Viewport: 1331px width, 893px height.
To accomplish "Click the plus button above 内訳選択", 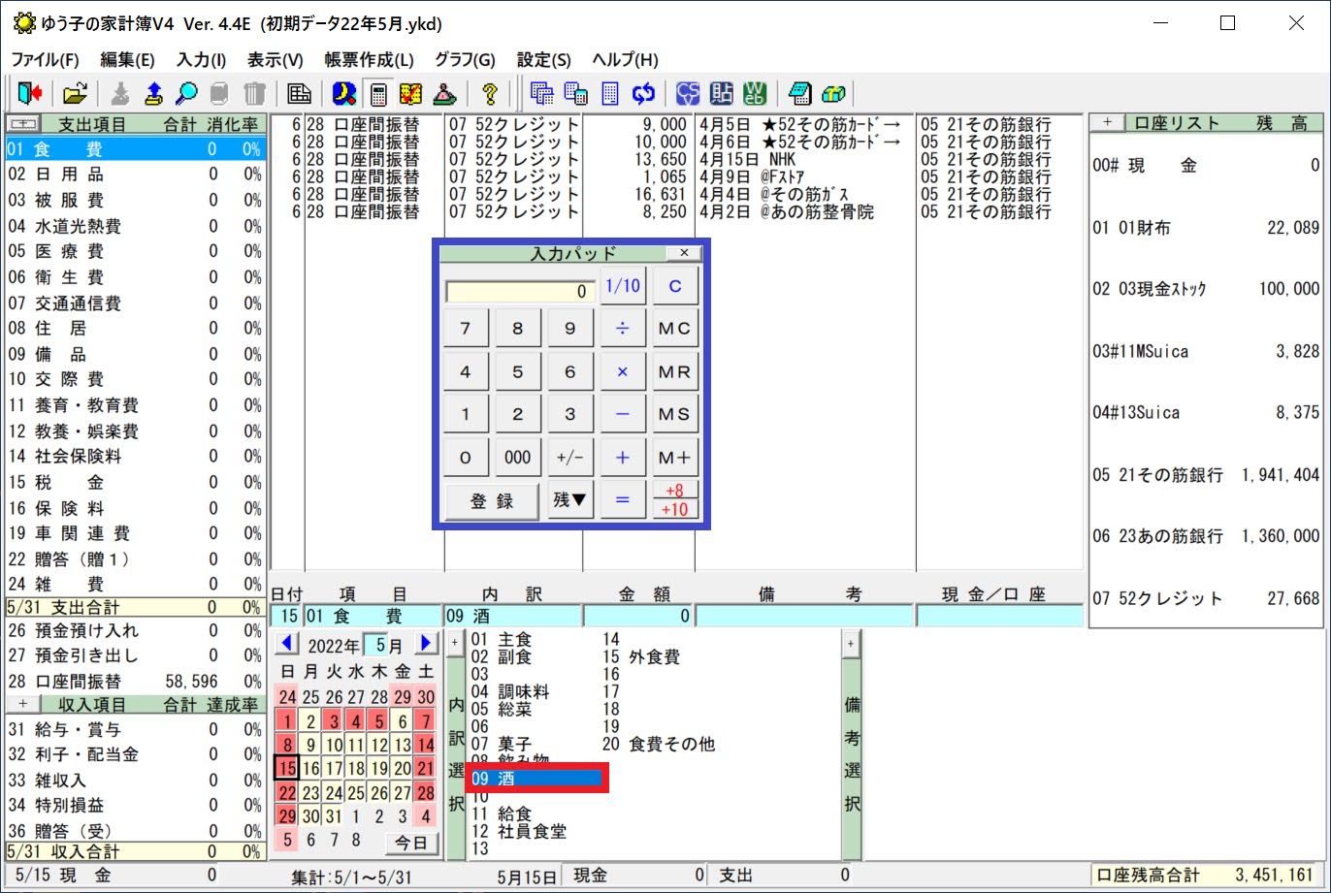I will point(454,643).
